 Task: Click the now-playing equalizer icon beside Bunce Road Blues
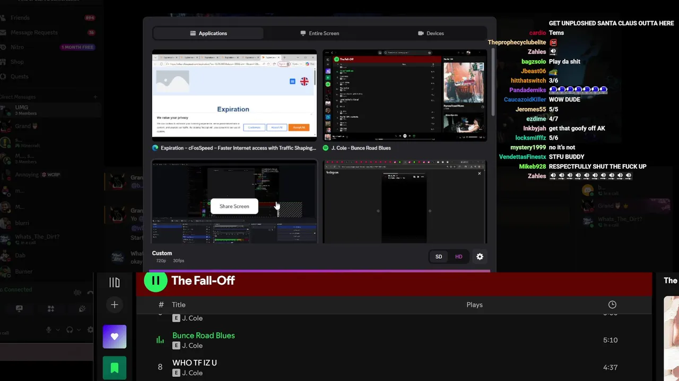[160, 340]
